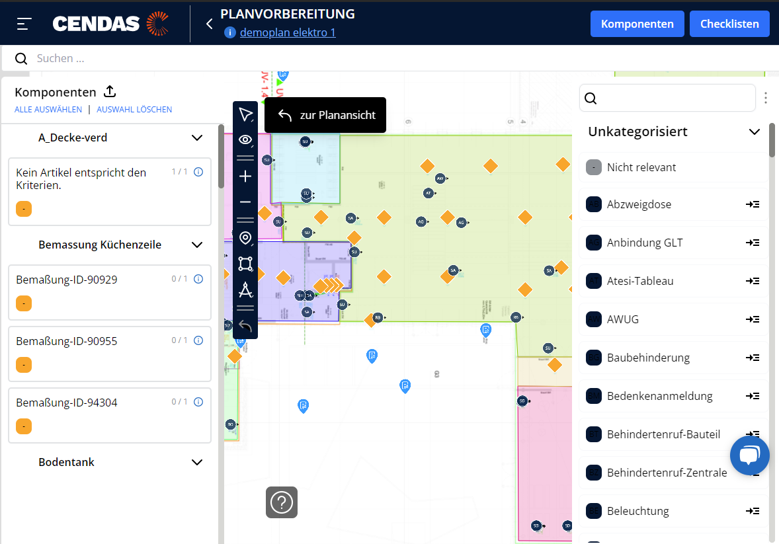Select the area rectangle tool
The width and height of the screenshot is (779, 544).
pos(245,264)
